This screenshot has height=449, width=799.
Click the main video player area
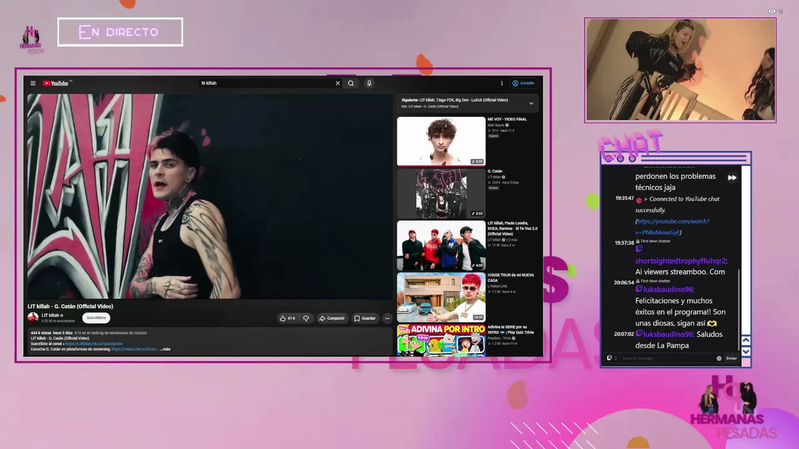tap(209, 196)
